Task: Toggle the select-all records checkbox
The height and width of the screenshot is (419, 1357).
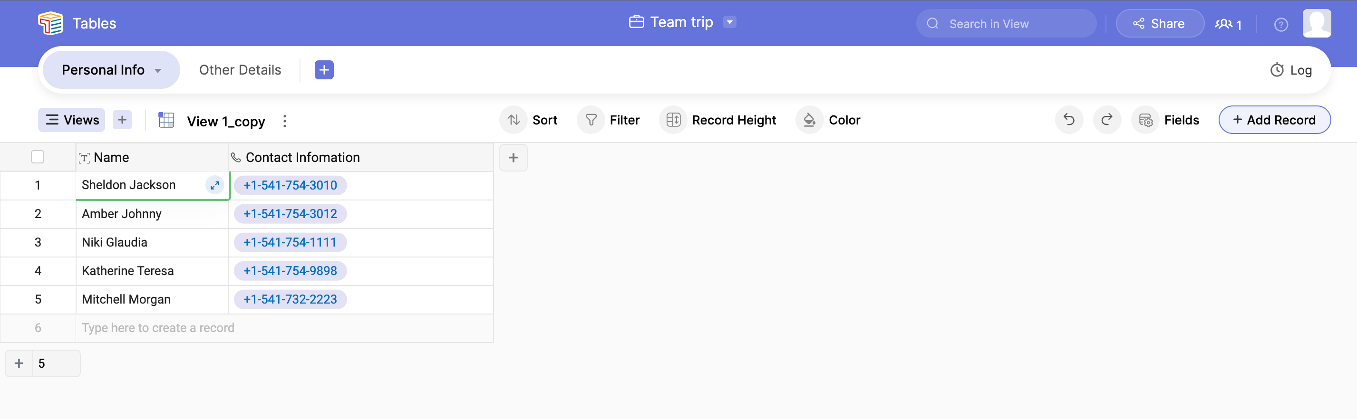Action: [x=38, y=157]
